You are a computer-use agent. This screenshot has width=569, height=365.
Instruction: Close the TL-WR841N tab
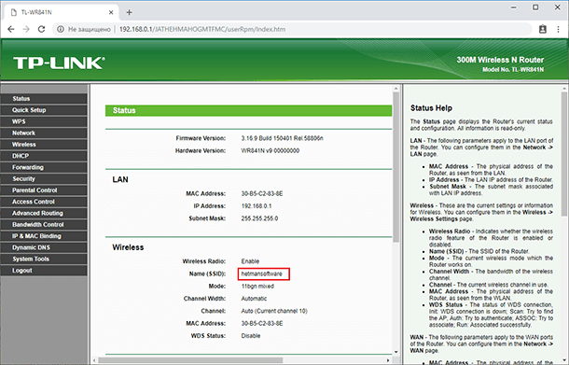click(x=111, y=12)
